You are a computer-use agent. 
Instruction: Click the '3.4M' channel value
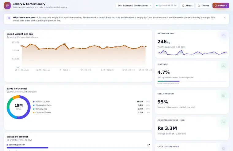[141, 109]
